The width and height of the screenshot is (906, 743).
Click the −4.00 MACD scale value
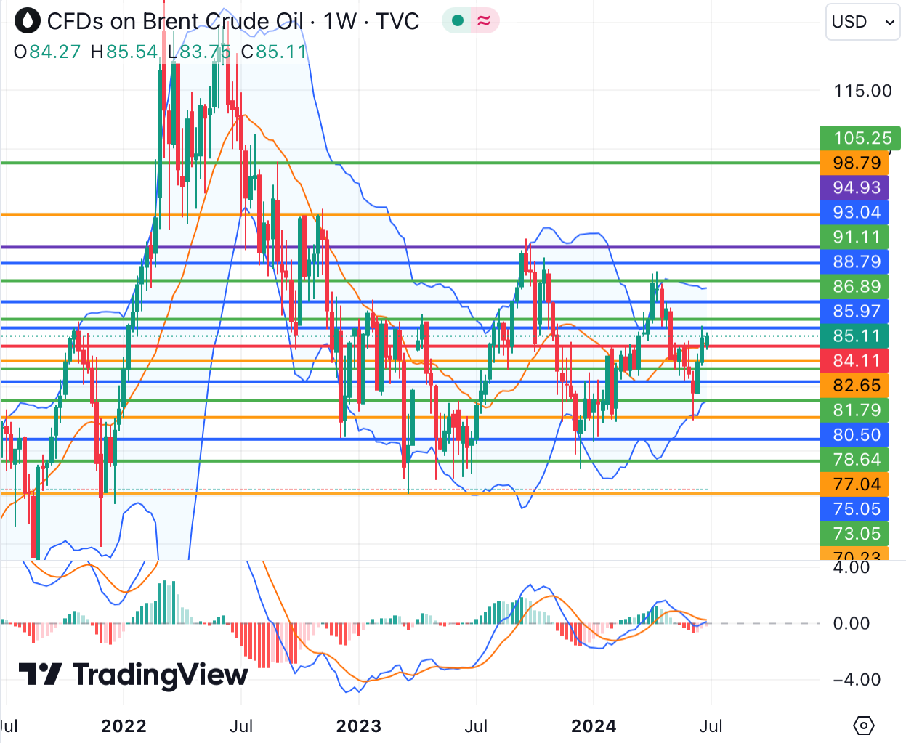[x=856, y=680]
